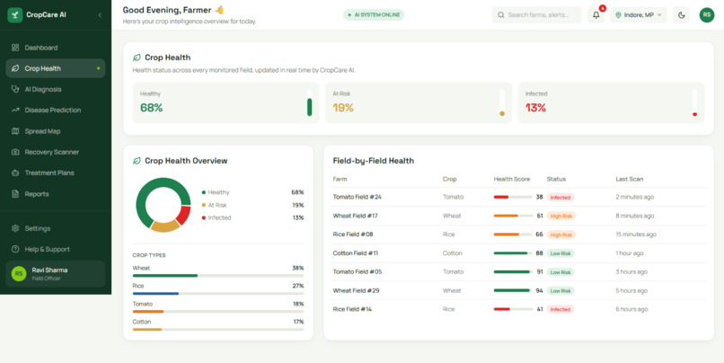Image resolution: width=724 pixels, height=363 pixels.
Task: Open the RS user avatar in header
Action: (707, 14)
